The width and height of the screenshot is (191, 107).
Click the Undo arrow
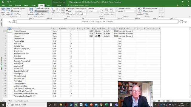click(8, 2)
